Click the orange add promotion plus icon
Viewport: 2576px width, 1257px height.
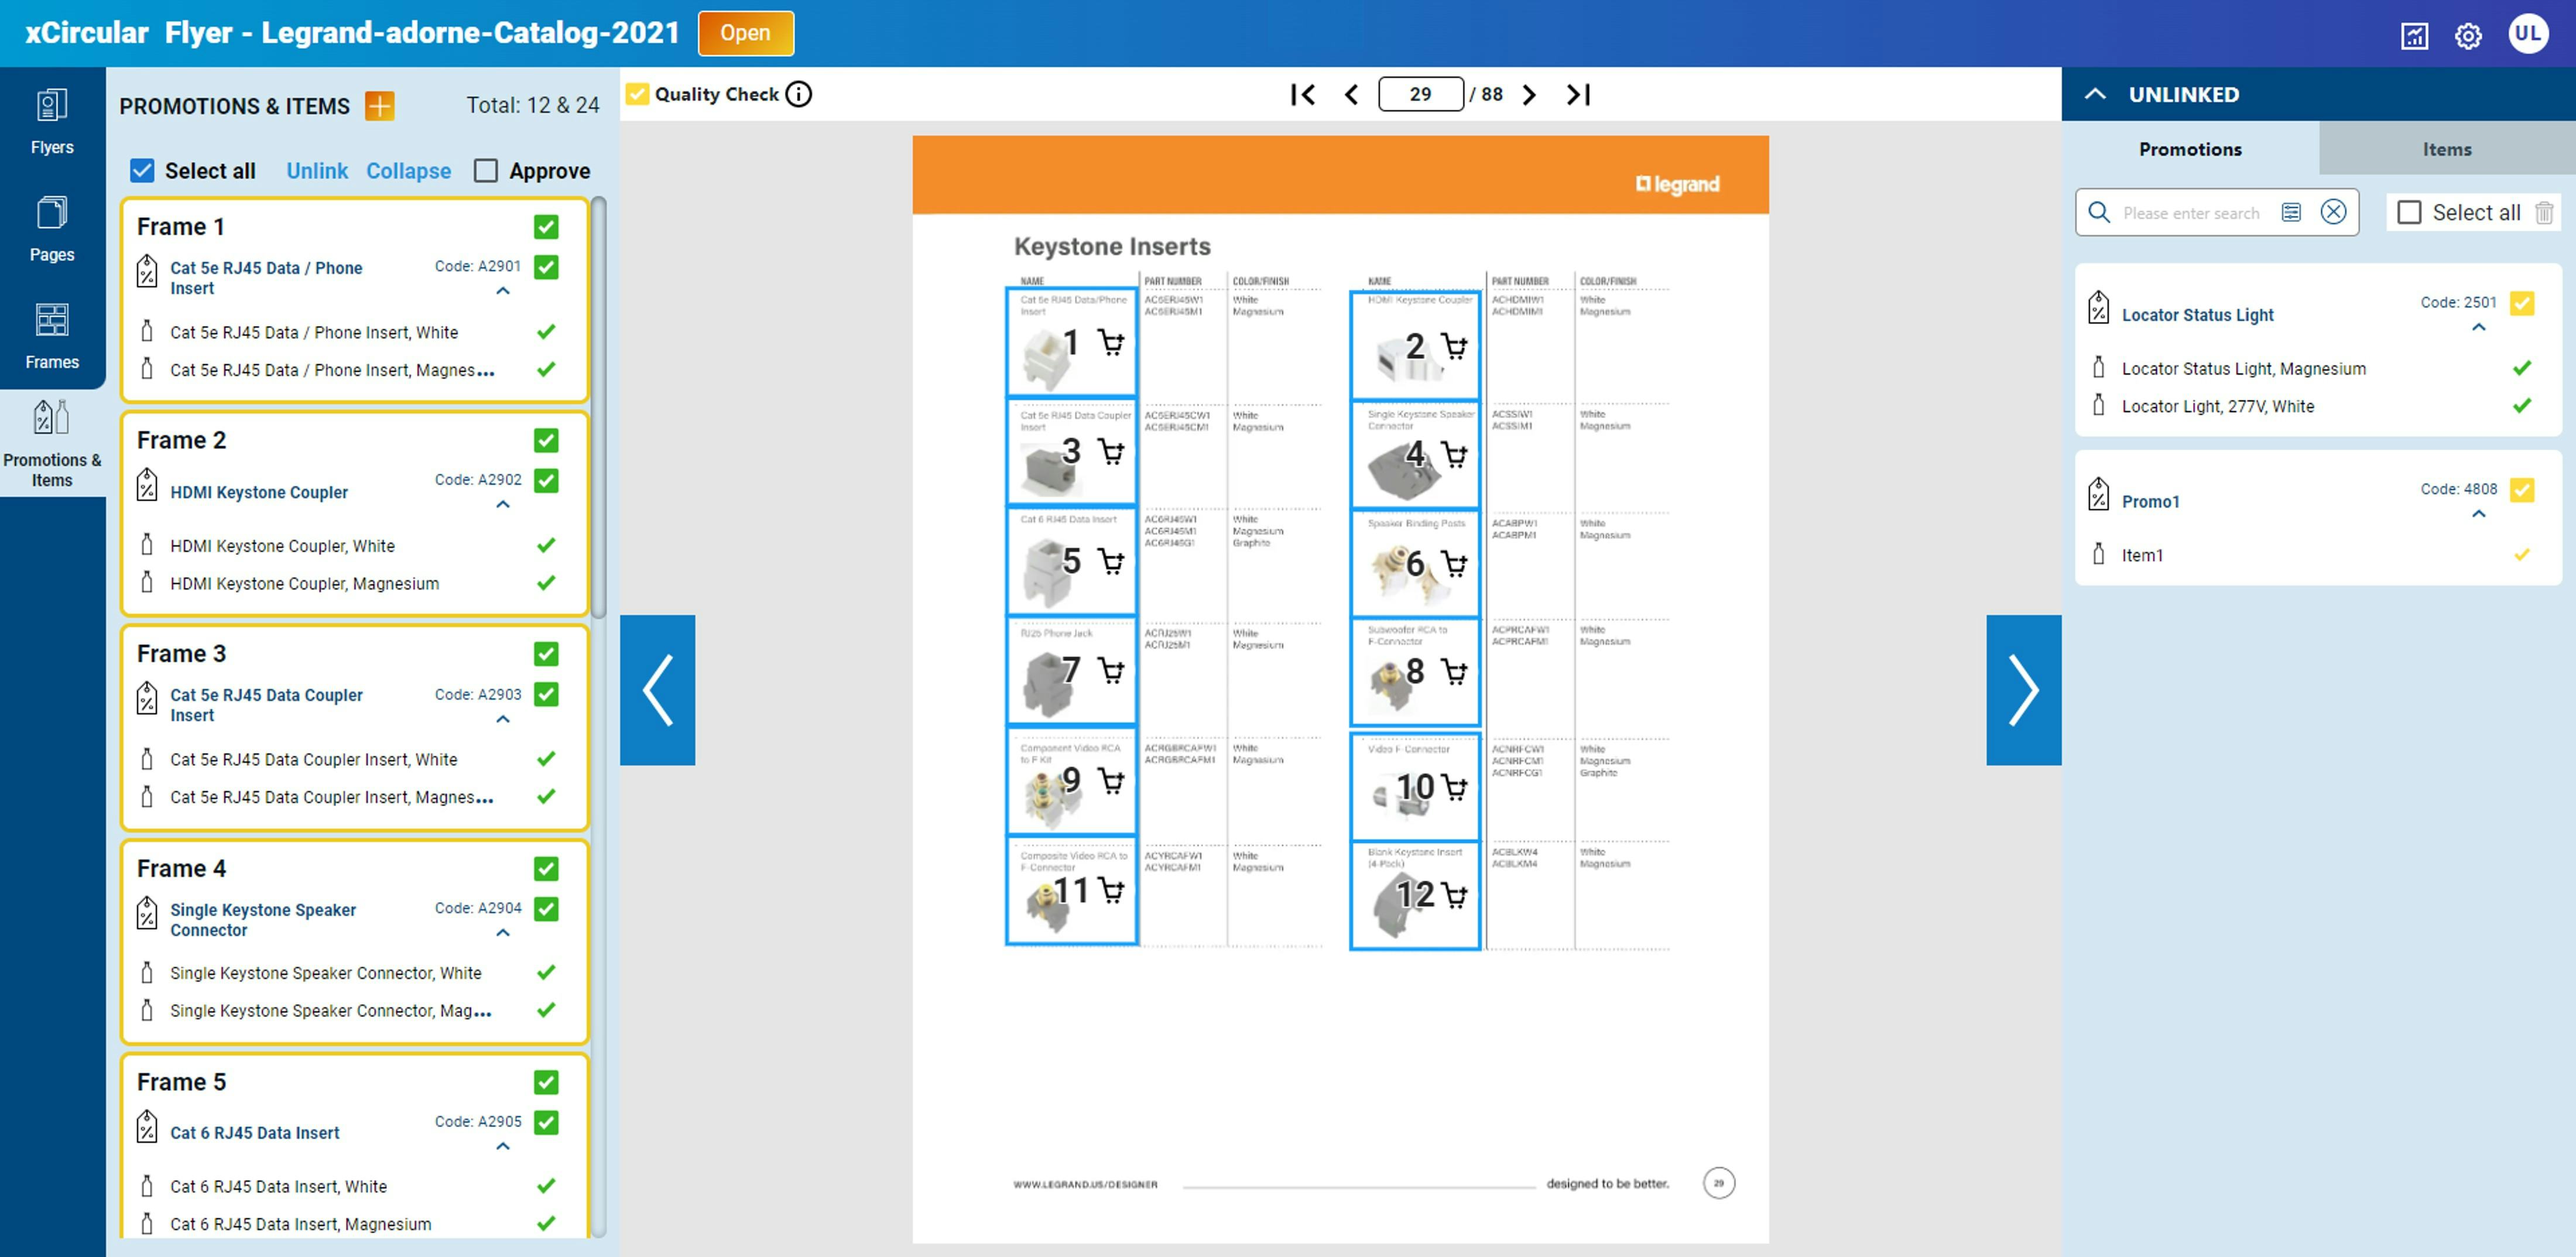tap(380, 105)
